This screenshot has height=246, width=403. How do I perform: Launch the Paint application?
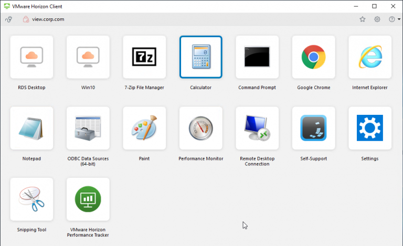click(x=144, y=128)
